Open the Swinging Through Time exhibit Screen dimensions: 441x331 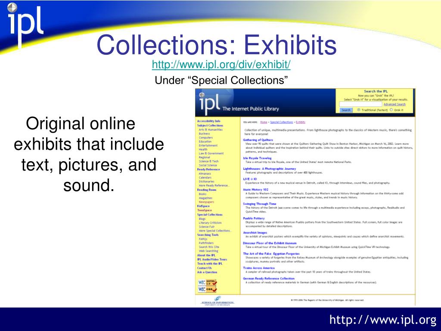click(x=260, y=204)
